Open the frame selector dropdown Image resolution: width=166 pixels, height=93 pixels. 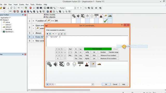[x=75, y=8]
